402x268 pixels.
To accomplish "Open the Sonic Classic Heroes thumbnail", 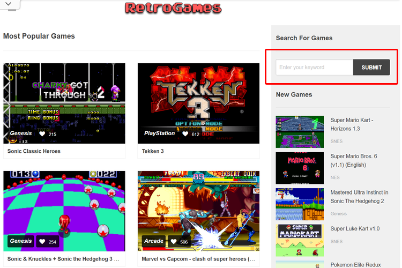I will coord(64,103).
